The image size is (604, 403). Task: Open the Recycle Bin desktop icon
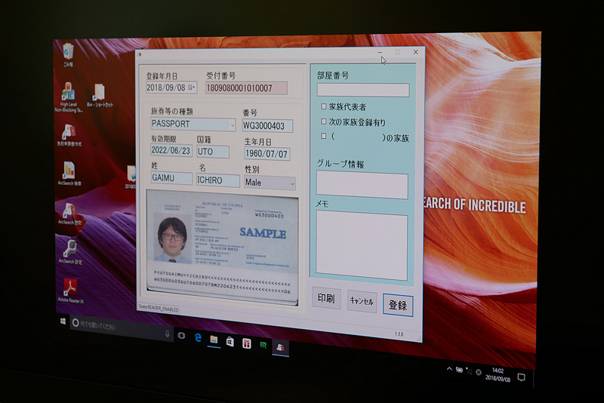pyautogui.click(x=68, y=54)
